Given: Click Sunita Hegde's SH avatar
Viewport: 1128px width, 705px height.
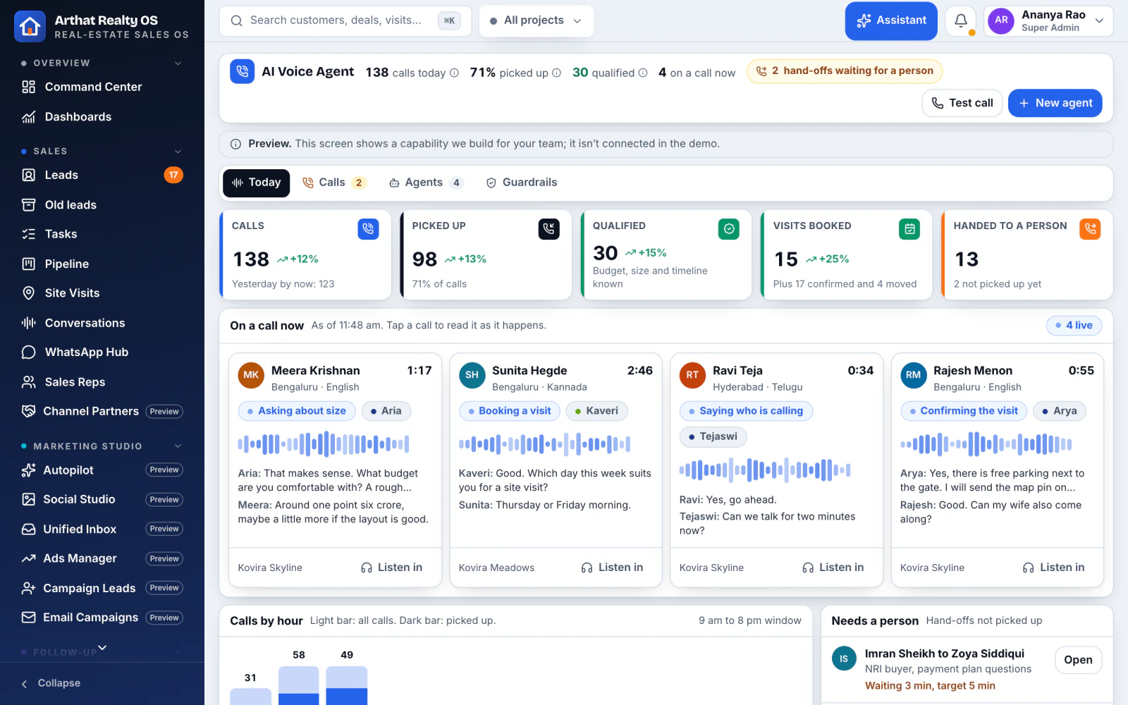Looking at the screenshot, I should pyautogui.click(x=472, y=376).
